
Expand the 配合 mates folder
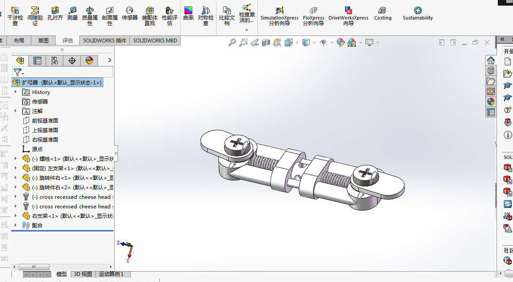15,225
